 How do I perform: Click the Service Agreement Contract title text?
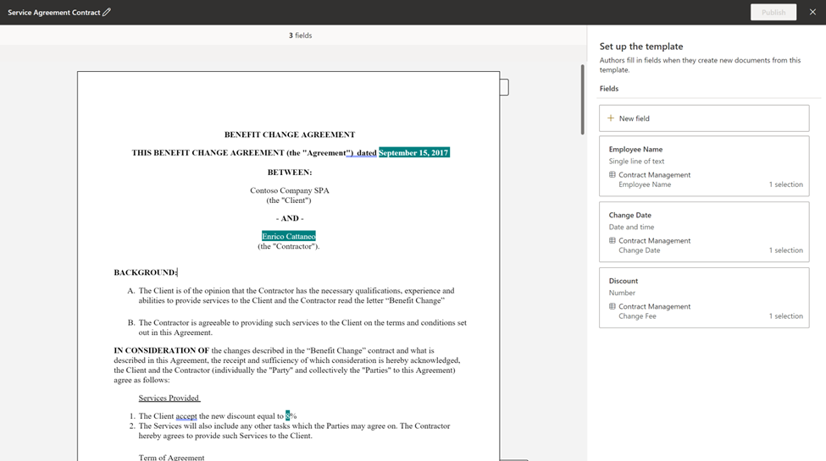(x=53, y=13)
